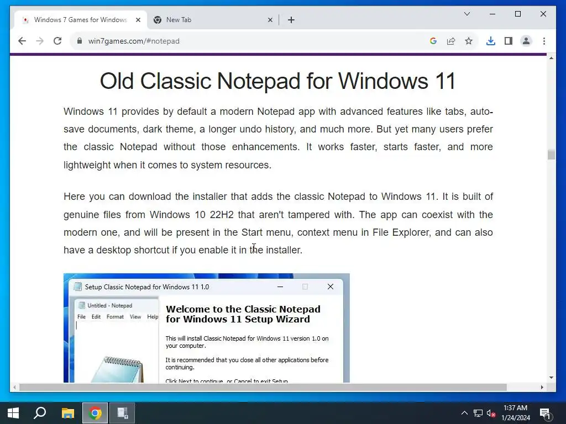Screen dimensions: 566x424
Task: Share this page icon
Action: (x=451, y=41)
